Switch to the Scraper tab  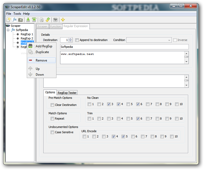coord(43,27)
